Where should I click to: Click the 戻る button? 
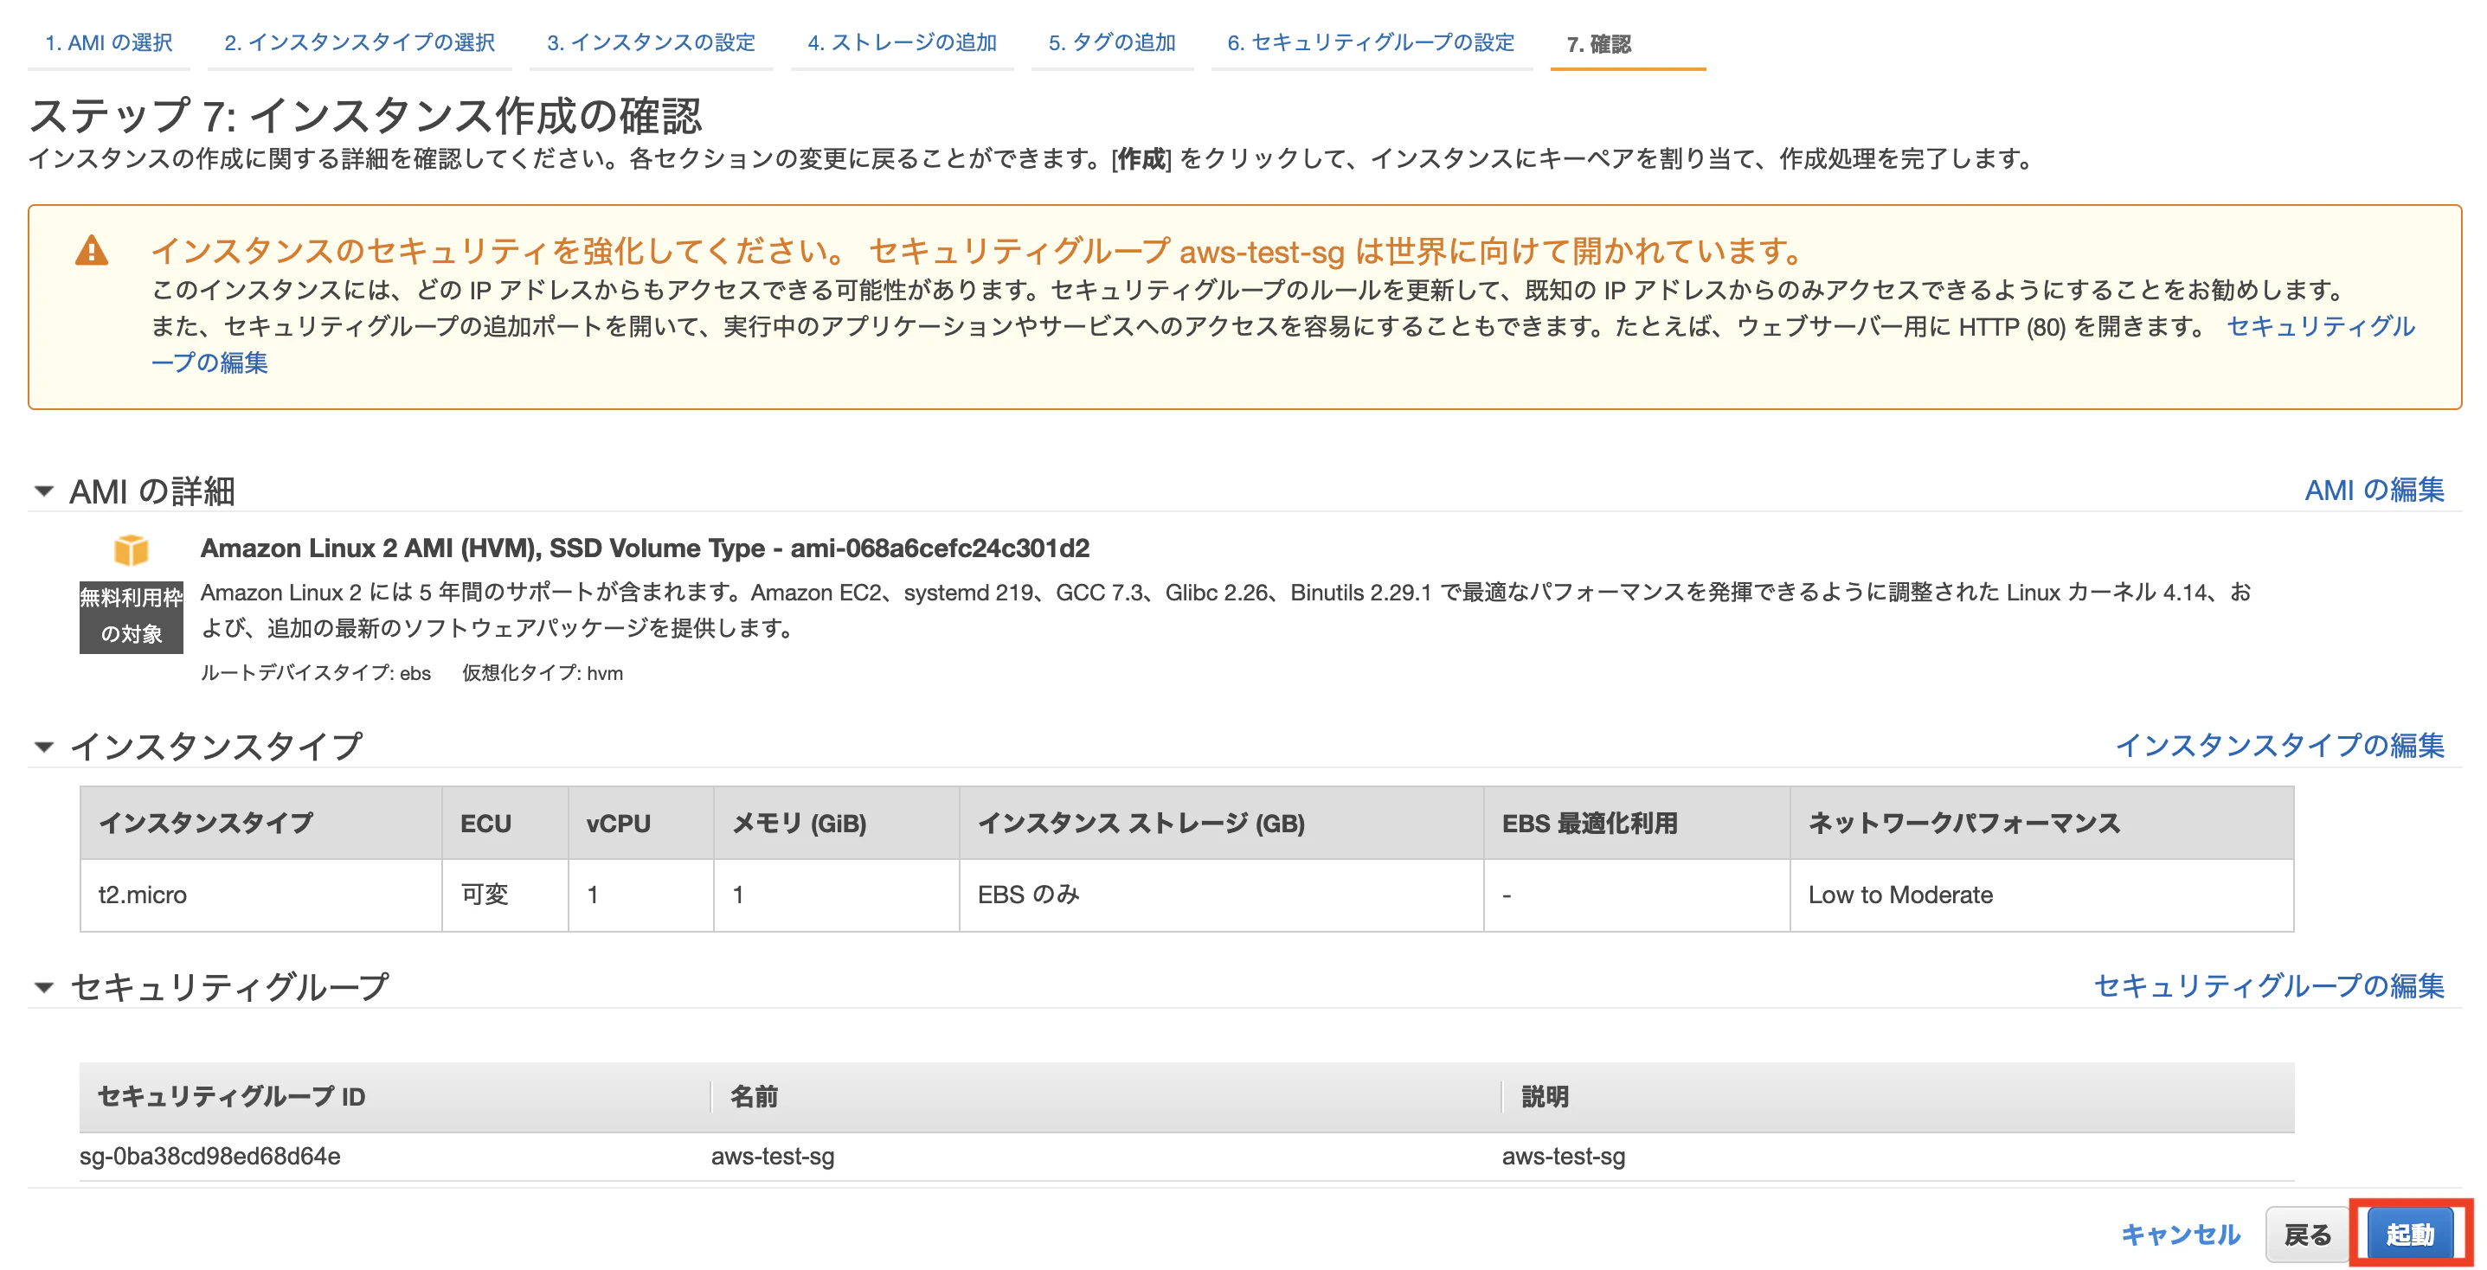coord(2307,1235)
